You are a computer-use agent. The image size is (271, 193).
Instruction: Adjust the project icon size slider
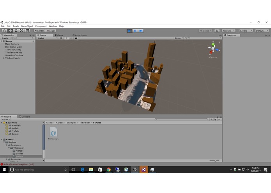214,161
